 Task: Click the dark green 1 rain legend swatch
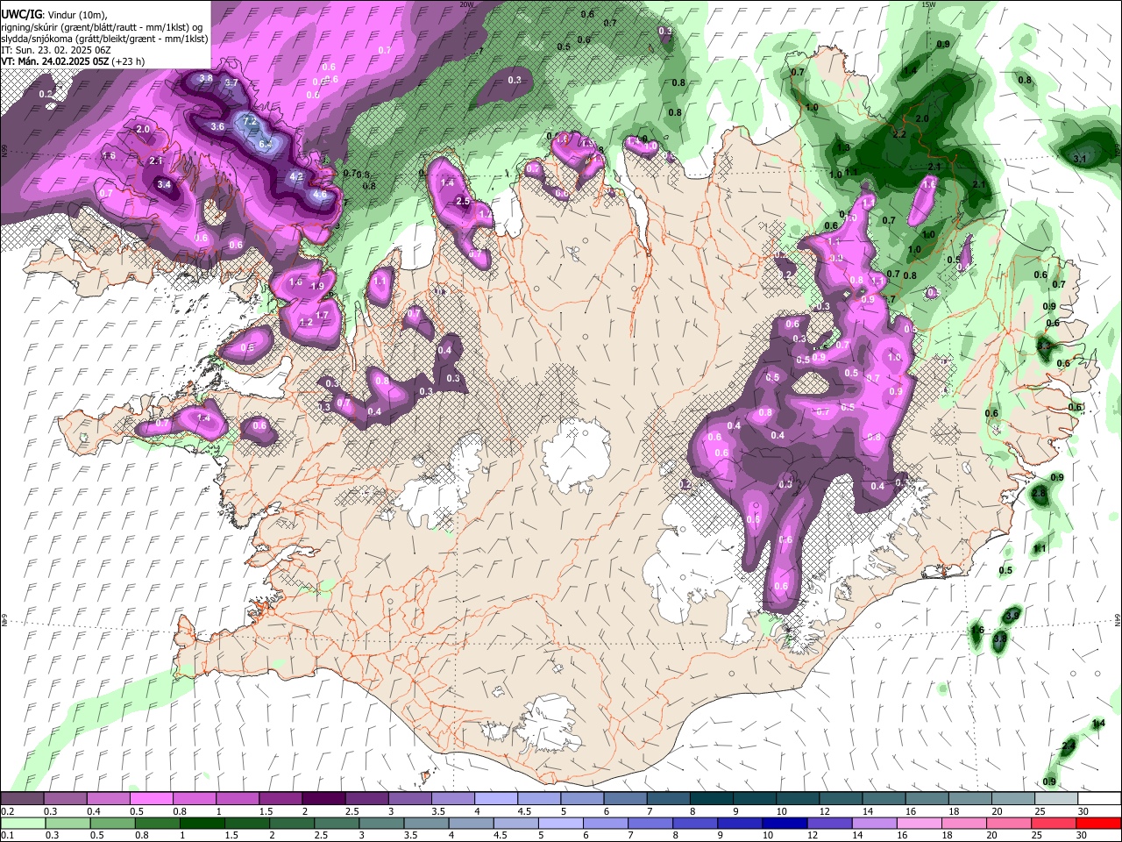pos(202,824)
